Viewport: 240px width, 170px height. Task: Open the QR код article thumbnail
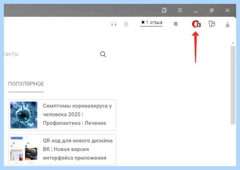pyautogui.click(x=24, y=150)
